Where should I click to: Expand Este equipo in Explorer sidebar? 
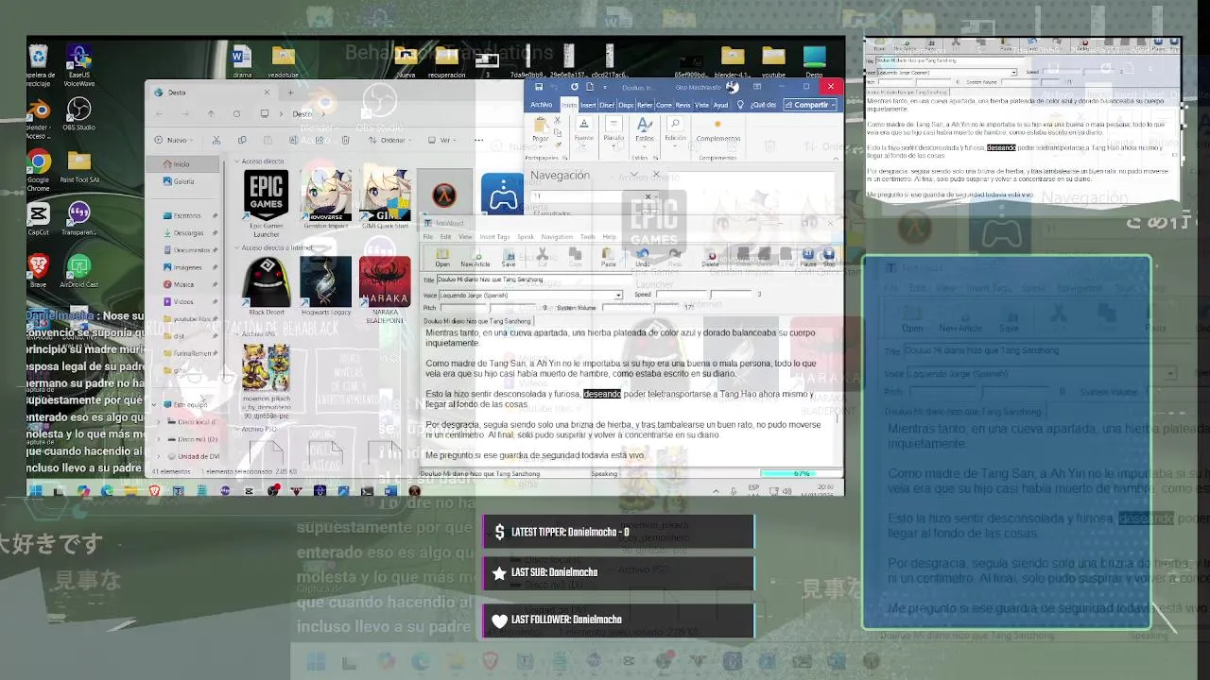click(155, 404)
